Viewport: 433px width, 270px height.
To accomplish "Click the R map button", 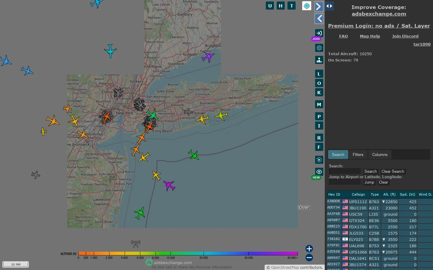I will pos(319,138).
